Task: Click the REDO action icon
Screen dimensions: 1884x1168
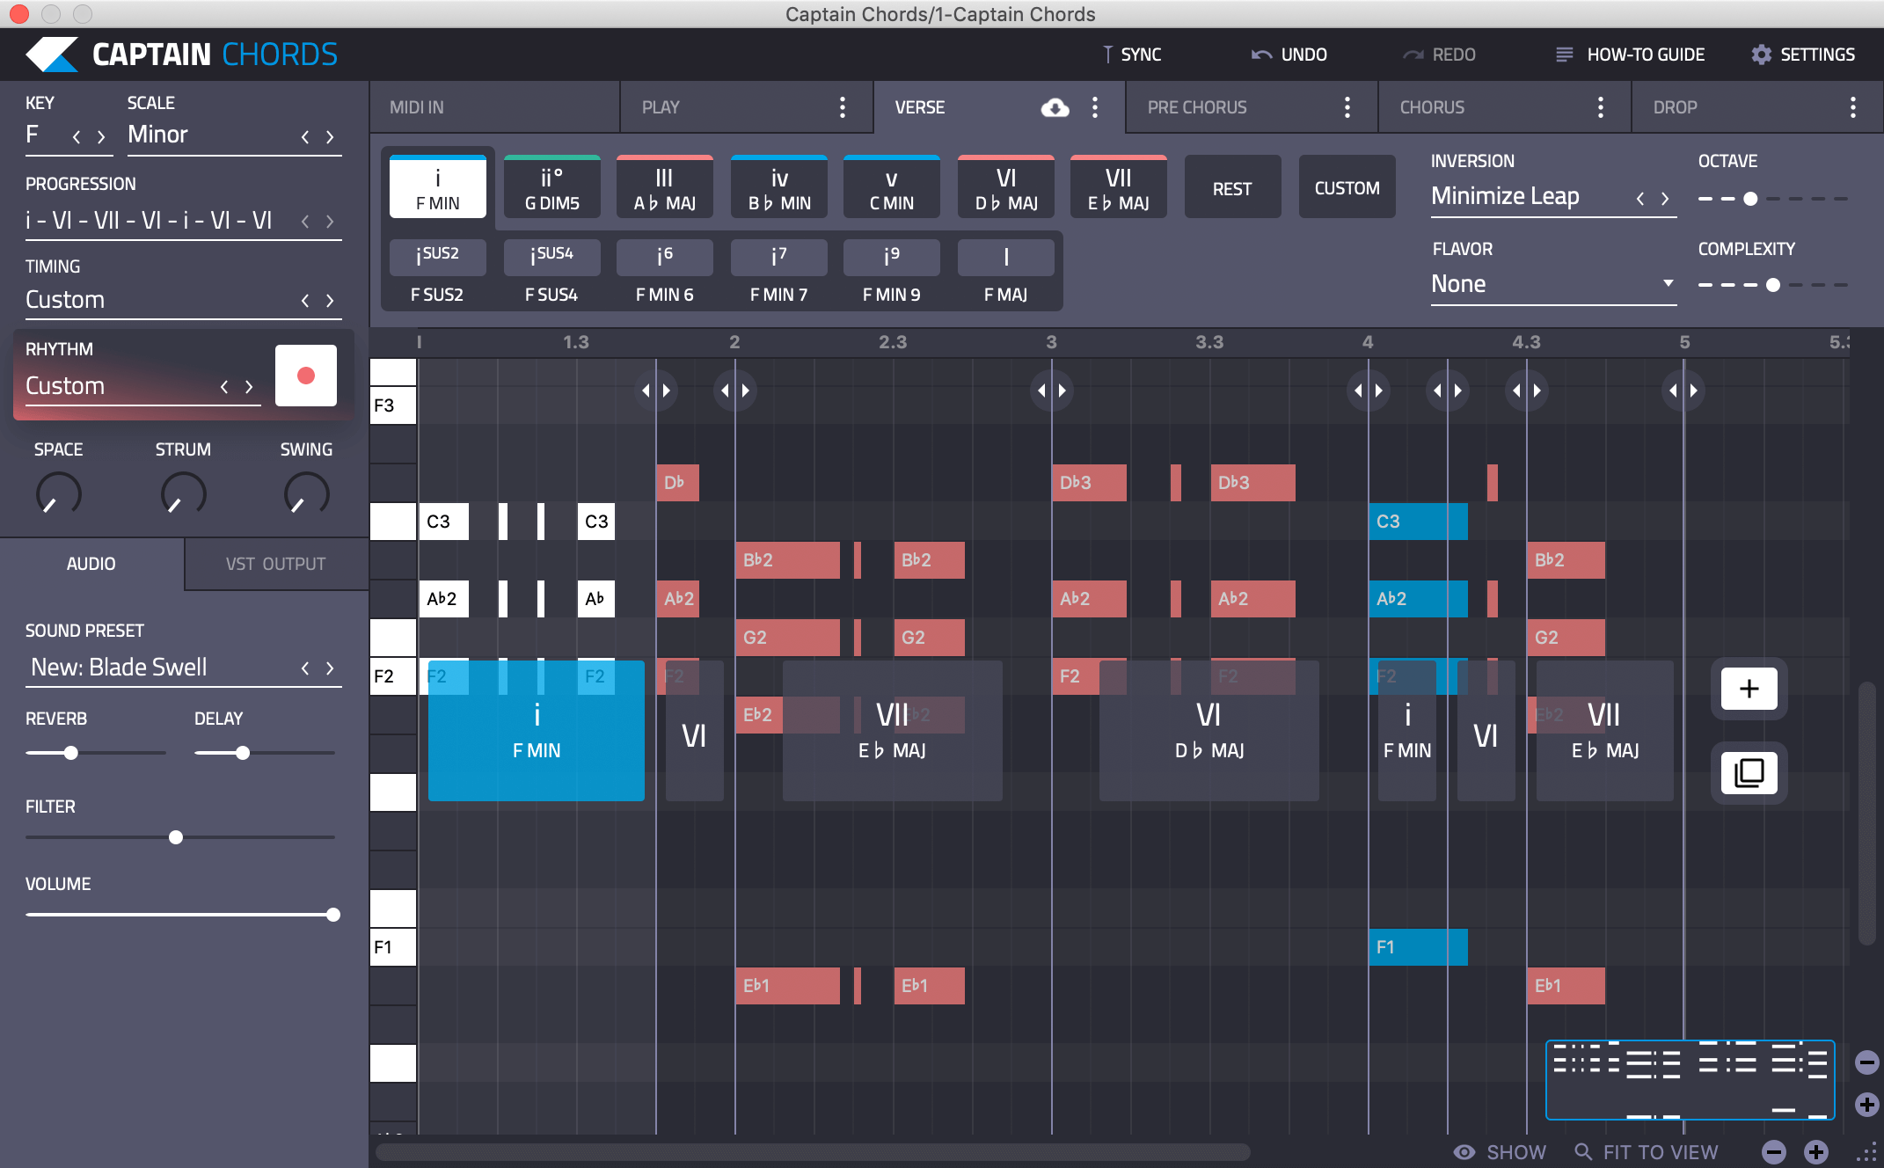Action: click(x=1412, y=54)
